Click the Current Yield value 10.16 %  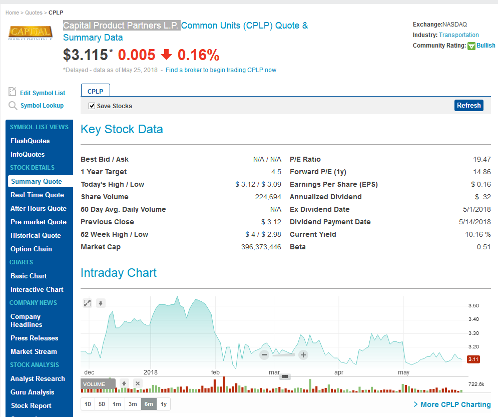click(x=477, y=234)
